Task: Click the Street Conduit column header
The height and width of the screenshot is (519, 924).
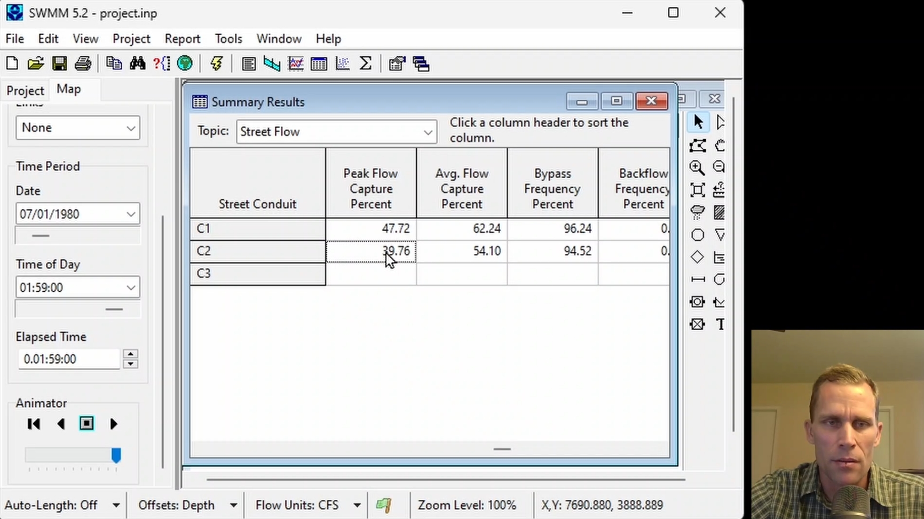Action: click(x=258, y=183)
